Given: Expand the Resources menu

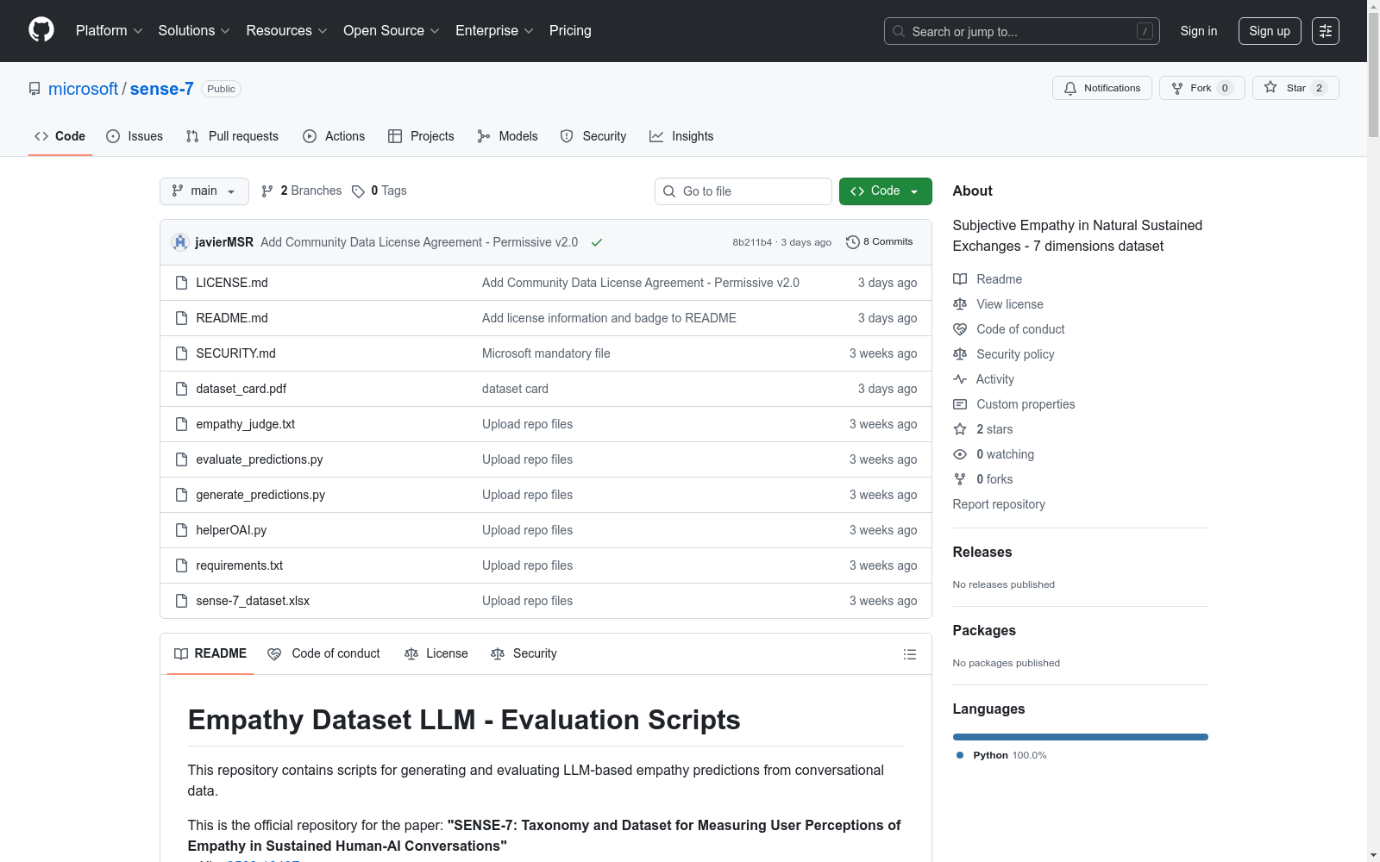Looking at the screenshot, I should click(x=286, y=31).
